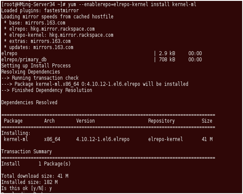Click the Package column header
Screen dimensions: 243x194
tap(13, 121)
